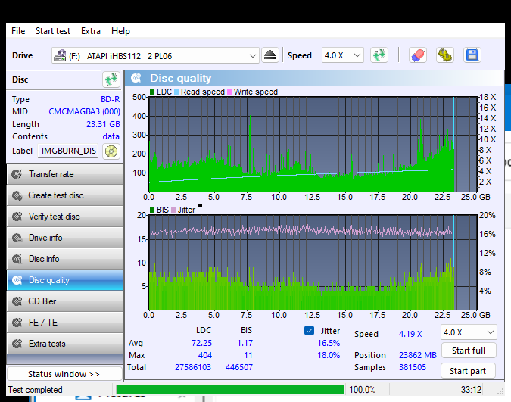Click the drive icon in drive selector
Image resolution: width=511 pixels, height=402 pixels.
coord(60,55)
